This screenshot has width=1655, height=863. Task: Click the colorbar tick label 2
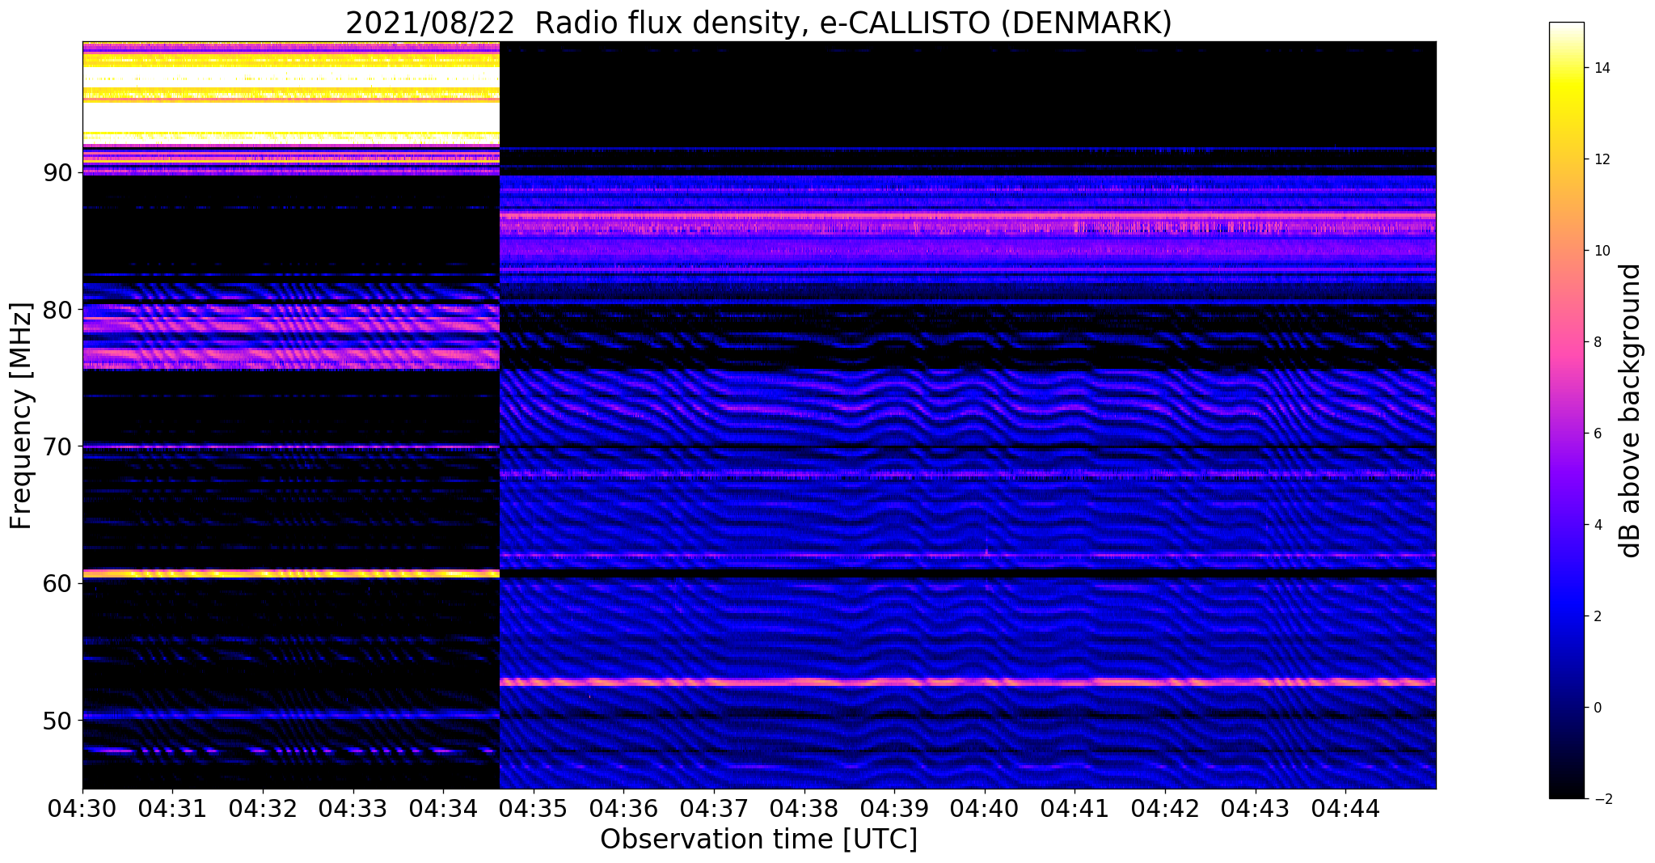coord(1597,616)
